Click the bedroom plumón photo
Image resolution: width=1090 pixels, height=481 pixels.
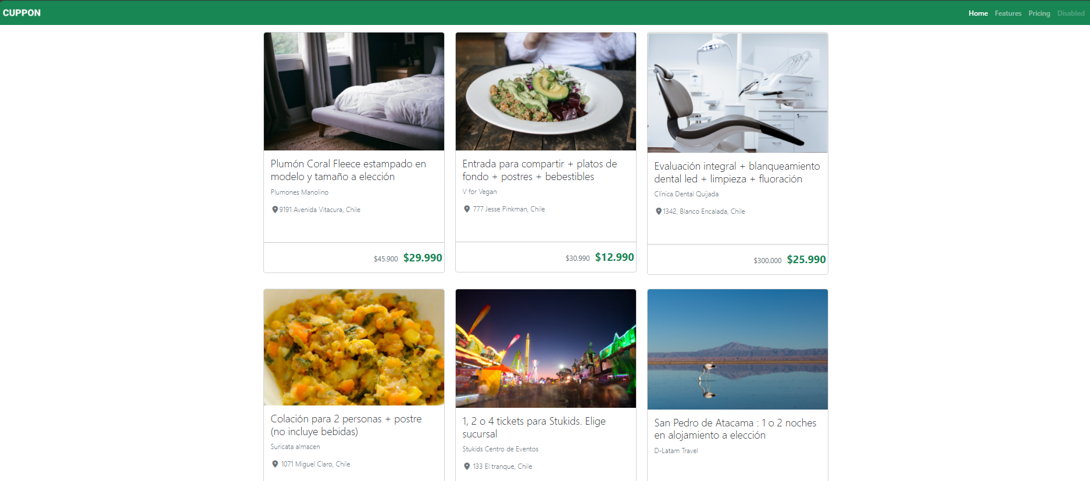(x=353, y=91)
